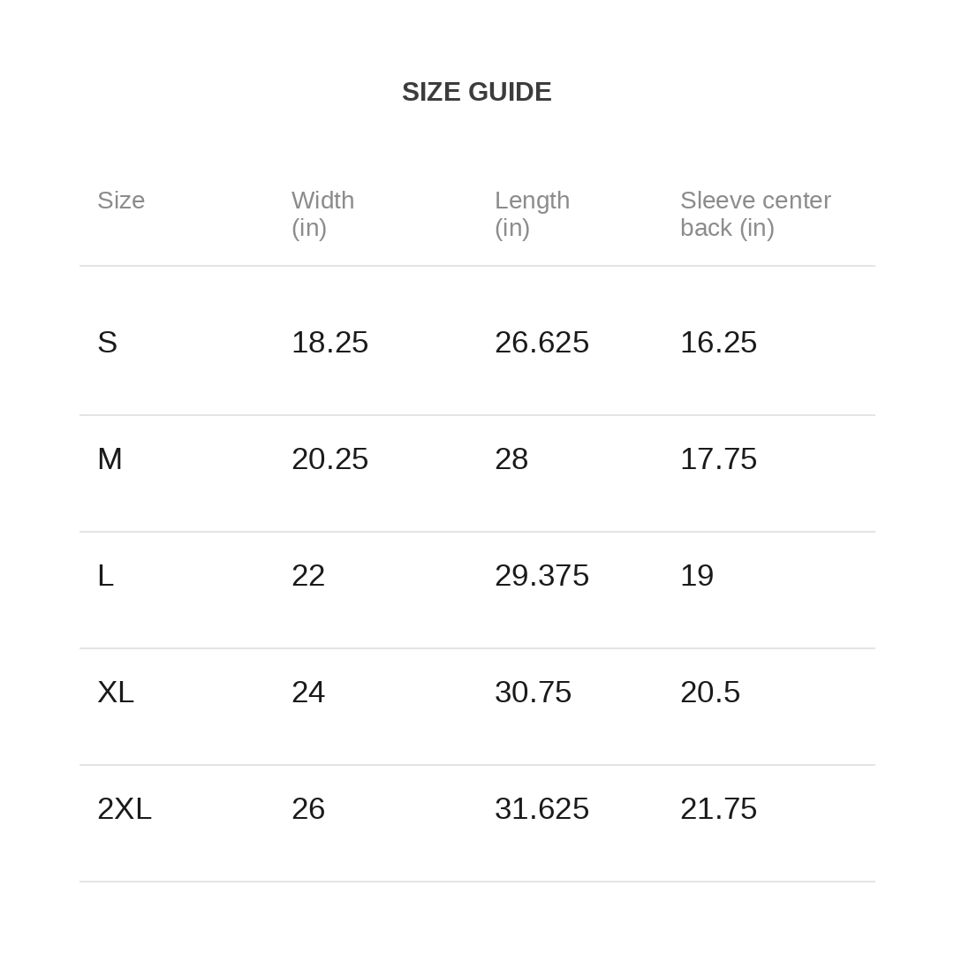Viewport: 954px width, 954px height.
Task: Click the 26.625 length value
Action: (x=541, y=342)
